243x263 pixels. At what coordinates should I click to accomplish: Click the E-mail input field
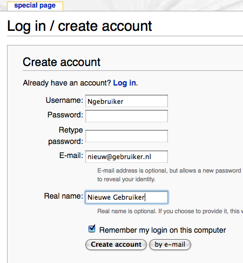tap(126, 156)
